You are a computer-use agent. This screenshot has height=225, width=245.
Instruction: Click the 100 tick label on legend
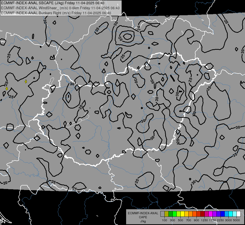164,220
